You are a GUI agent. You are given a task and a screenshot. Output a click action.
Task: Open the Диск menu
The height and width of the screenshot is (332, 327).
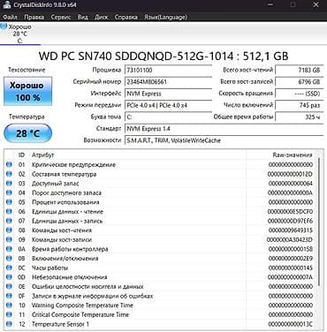point(101,17)
